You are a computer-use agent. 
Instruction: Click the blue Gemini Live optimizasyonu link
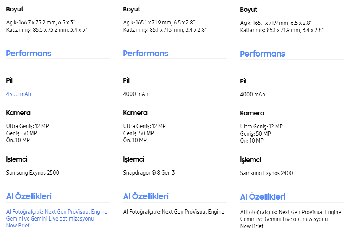pos(50,219)
